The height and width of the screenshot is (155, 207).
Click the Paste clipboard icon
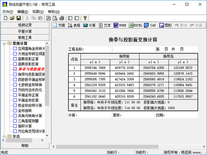coord(40,18)
